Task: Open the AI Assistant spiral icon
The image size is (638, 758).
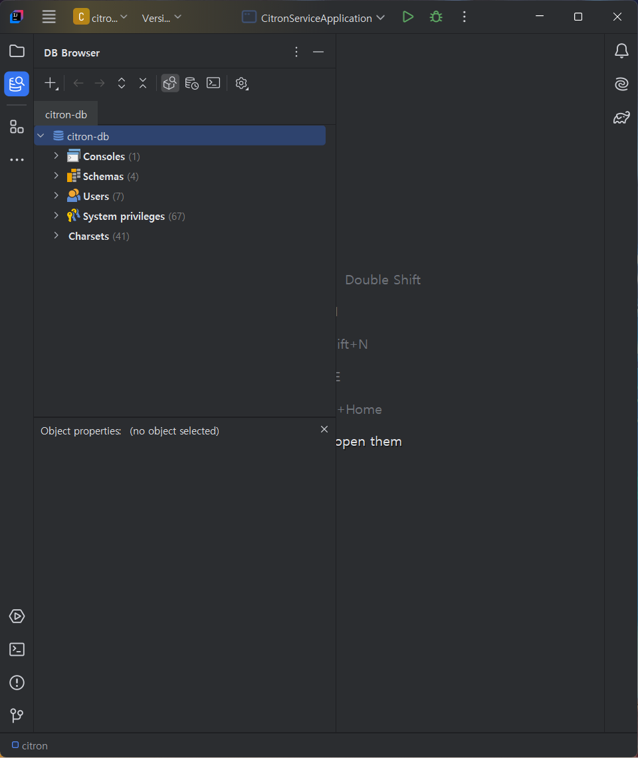Action: click(x=621, y=84)
